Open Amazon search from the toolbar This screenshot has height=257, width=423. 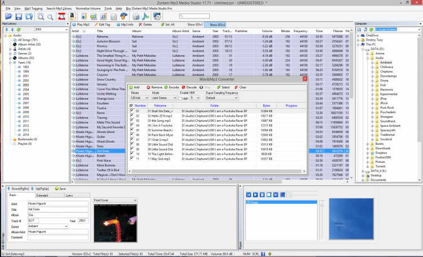pyautogui.click(x=72, y=17)
